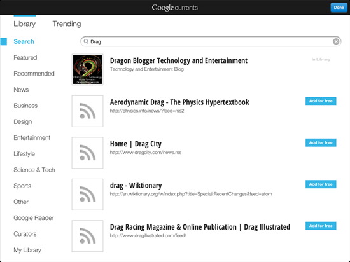The image size is (350, 262).
Task: Add Drag Illustrated feed for free
Action: (x=321, y=226)
